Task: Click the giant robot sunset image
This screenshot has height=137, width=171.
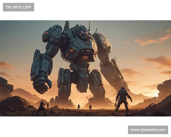Action: coord(85,68)
